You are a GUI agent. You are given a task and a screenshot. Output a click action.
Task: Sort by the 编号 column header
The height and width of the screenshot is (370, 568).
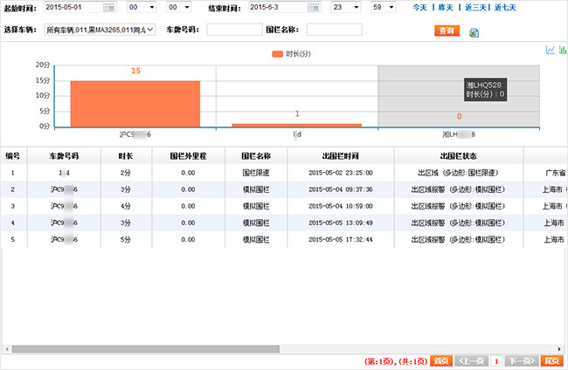click(x=13, y=156)
